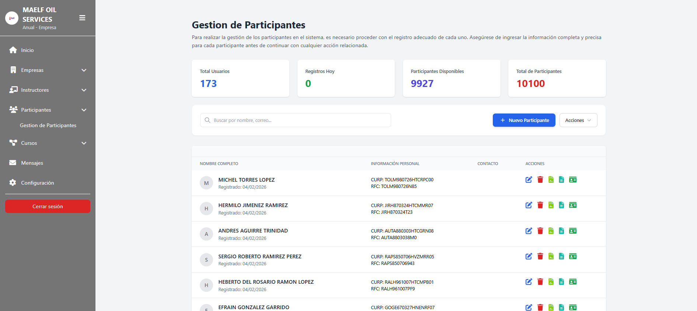The image size is (697, 311).
Task: Delete HERMILO JIMENEZ RAMIREZ with trash icon
Action: coord(540,205)
